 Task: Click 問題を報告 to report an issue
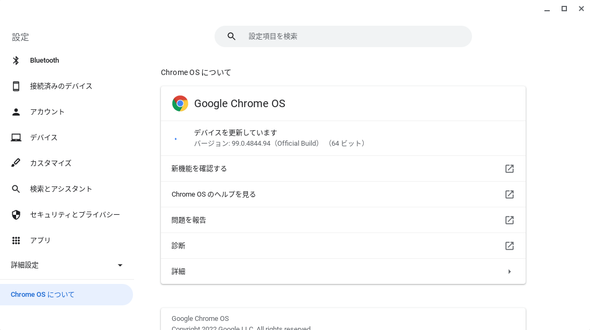(x=343, y=220)
